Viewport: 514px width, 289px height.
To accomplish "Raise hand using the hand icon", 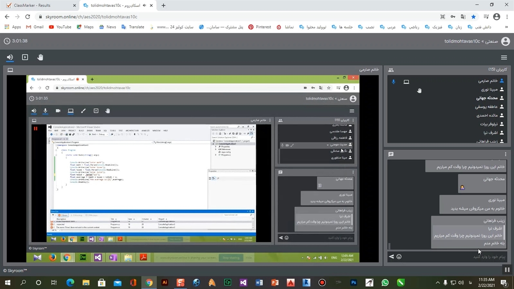I will point(40,57).
